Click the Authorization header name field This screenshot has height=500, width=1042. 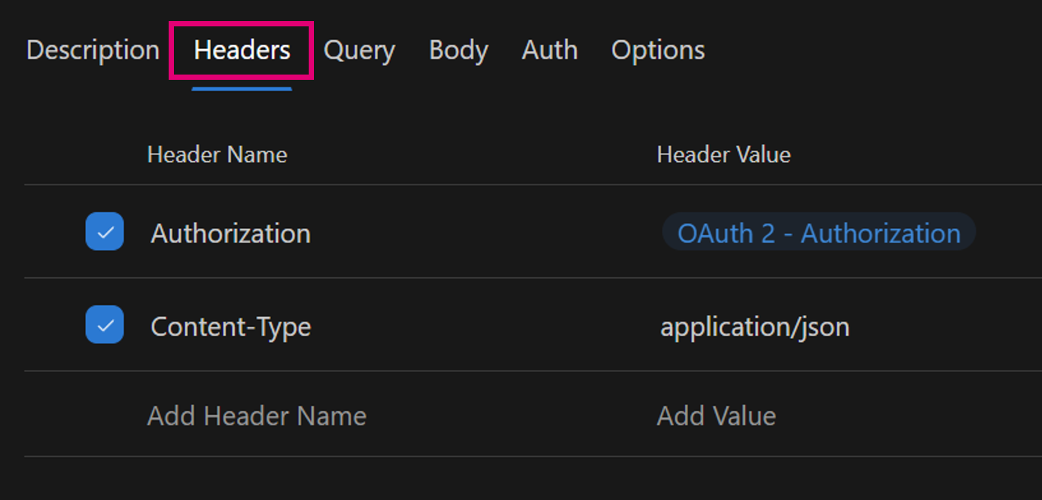click(x=230, y=233)
